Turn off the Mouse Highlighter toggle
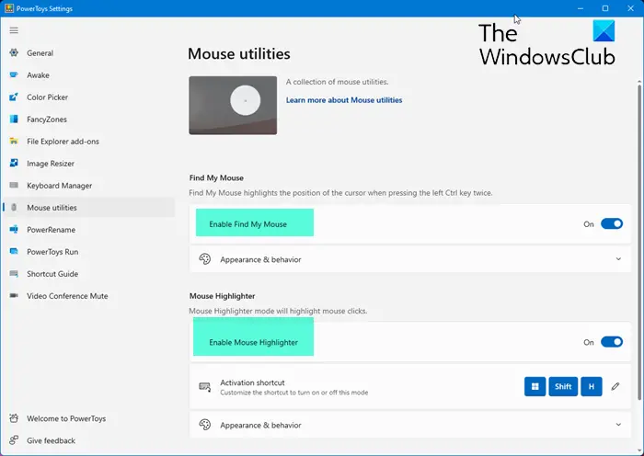The image size is (644, 456). click(612, 342)
